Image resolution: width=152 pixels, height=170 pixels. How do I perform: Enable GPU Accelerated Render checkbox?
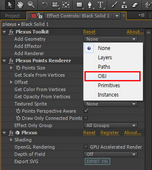(x=85, y=147)
